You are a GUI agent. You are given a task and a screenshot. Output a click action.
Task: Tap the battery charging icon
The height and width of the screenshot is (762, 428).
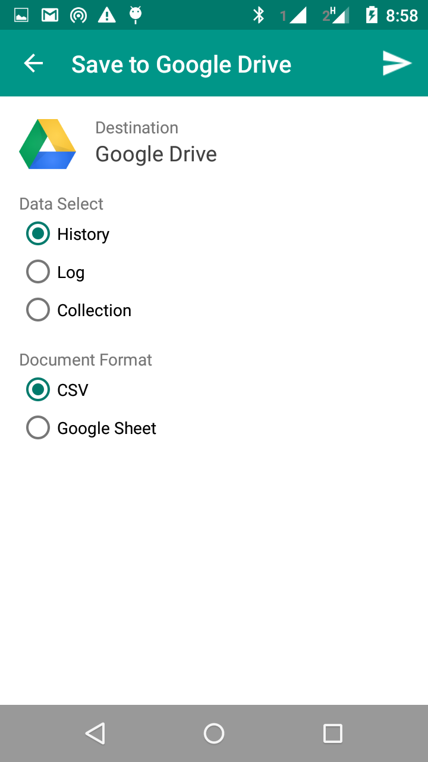372,15
